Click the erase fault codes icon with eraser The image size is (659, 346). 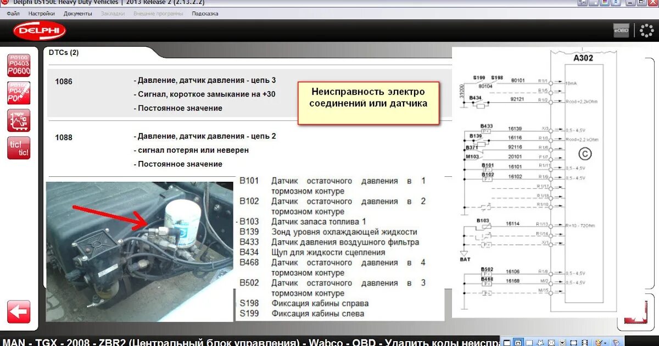click(x=19, y=93)
